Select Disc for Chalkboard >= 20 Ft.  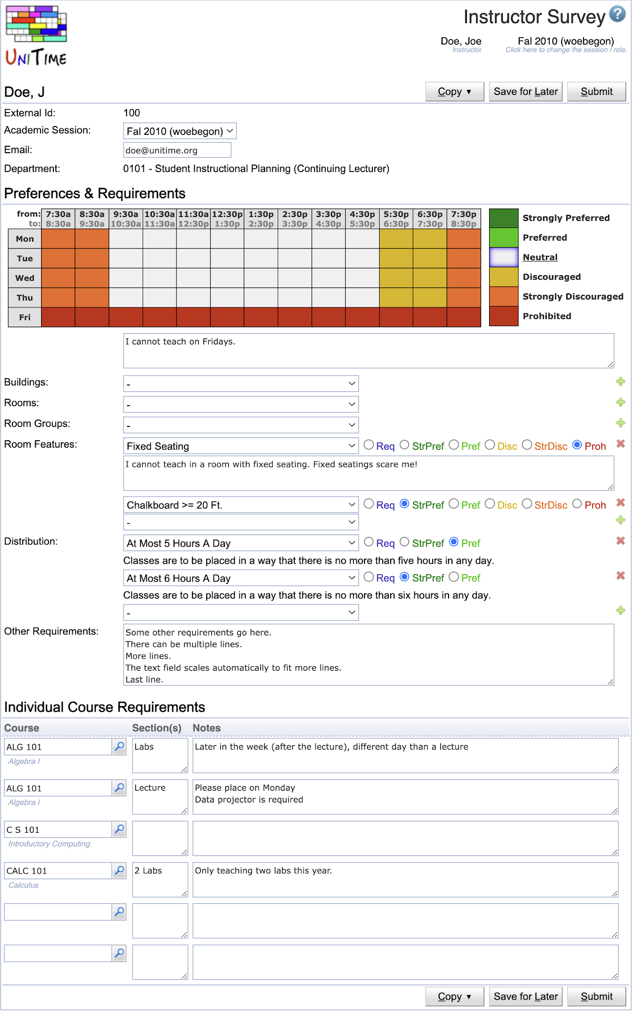490,504
